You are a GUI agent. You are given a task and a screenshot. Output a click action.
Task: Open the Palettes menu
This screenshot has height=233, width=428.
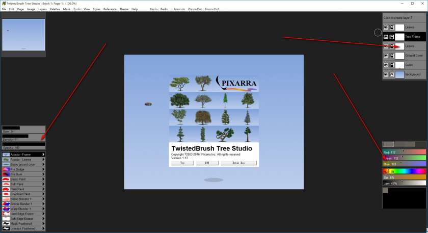55,9
